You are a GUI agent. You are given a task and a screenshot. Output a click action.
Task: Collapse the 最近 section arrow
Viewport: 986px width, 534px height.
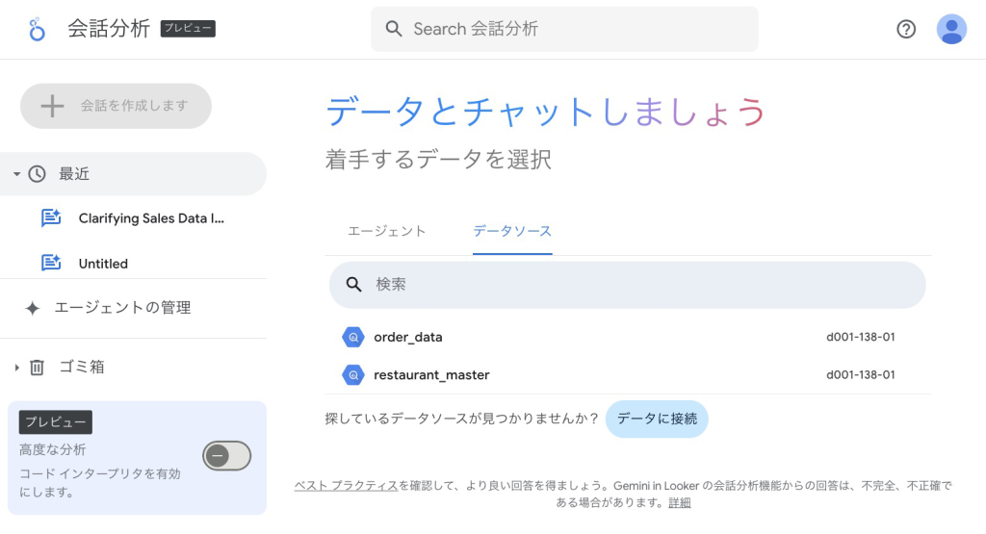point(16,174)
